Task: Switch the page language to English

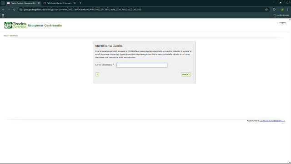Action: 282,22
